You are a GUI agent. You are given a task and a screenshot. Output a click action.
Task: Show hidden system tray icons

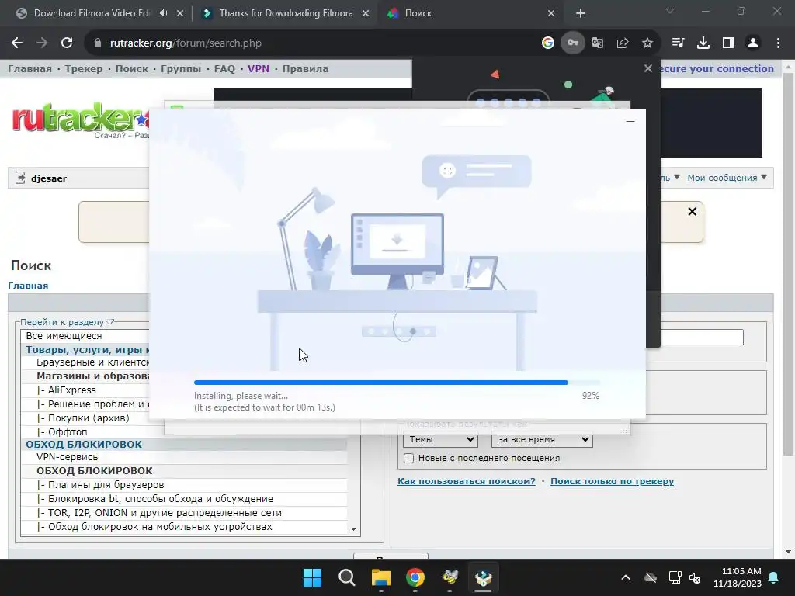click(x=626, y=577)
